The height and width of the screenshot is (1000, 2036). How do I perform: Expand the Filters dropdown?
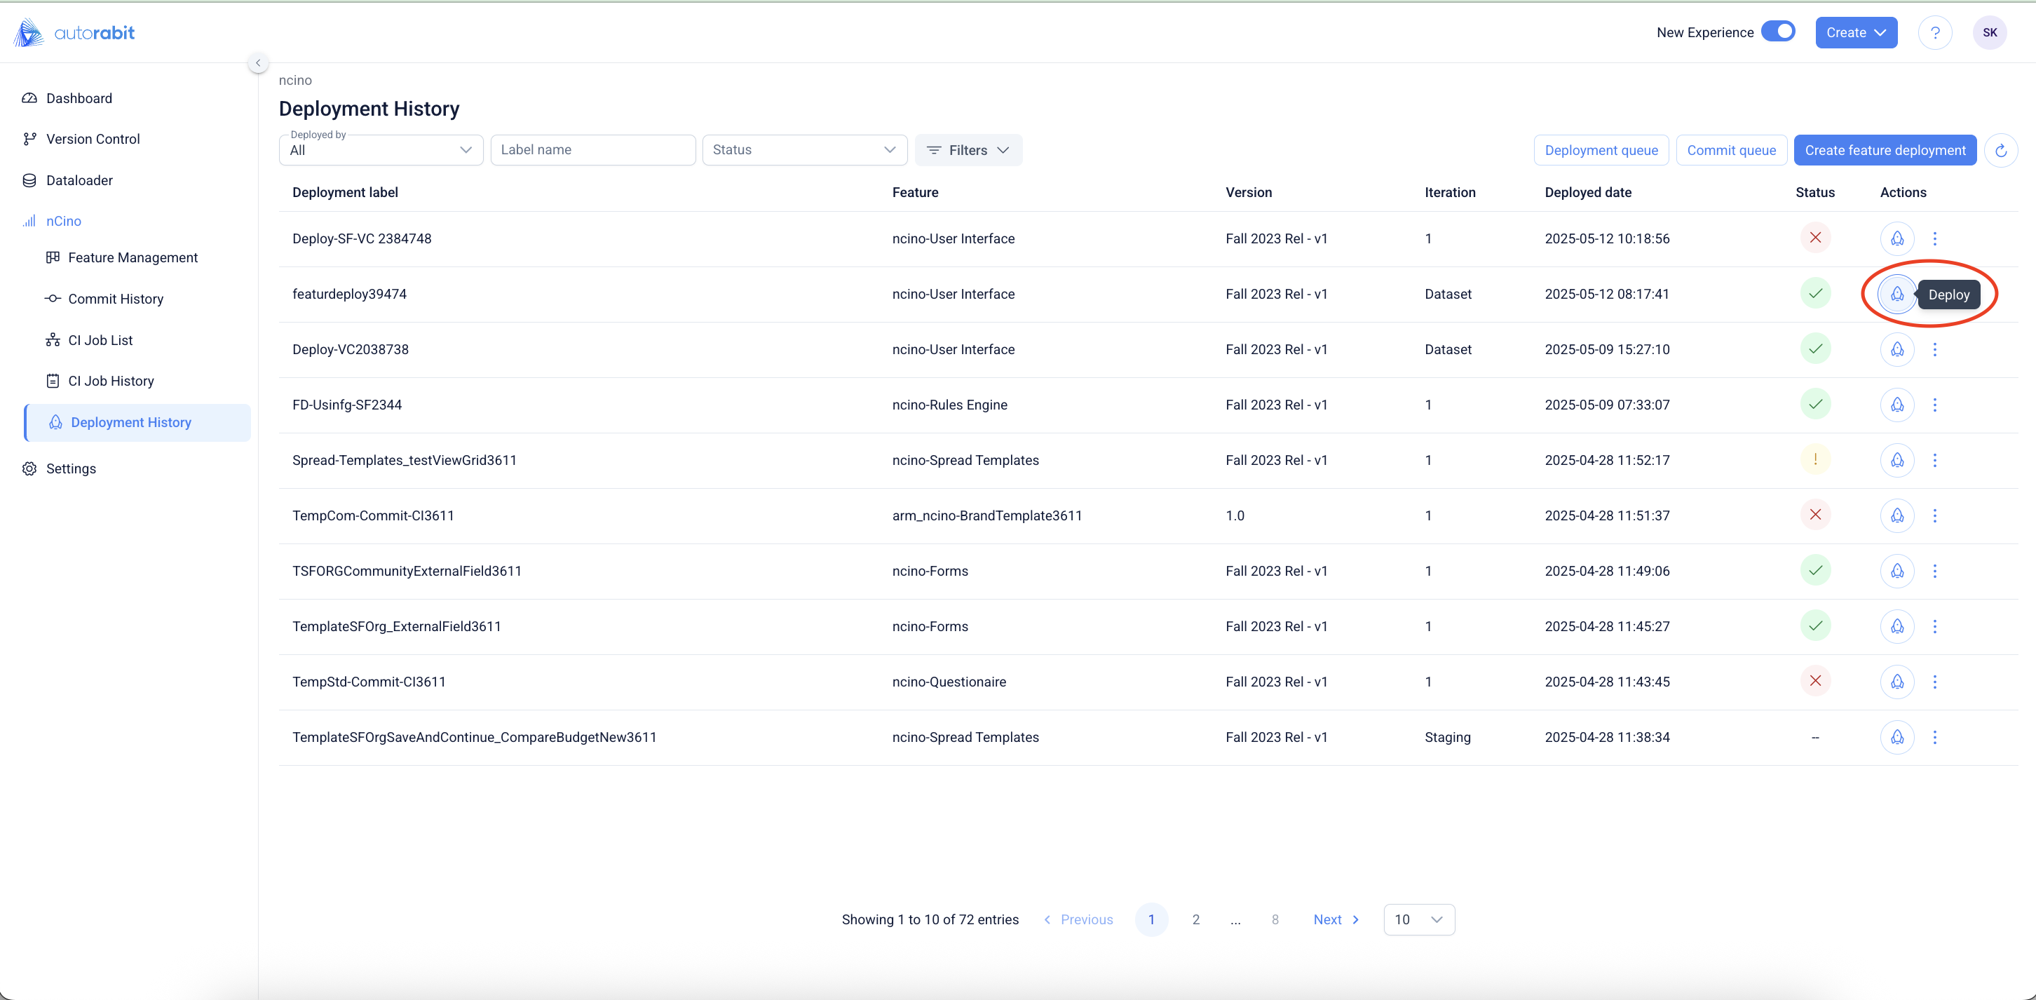pyautogui.click(x=968, y=150)
